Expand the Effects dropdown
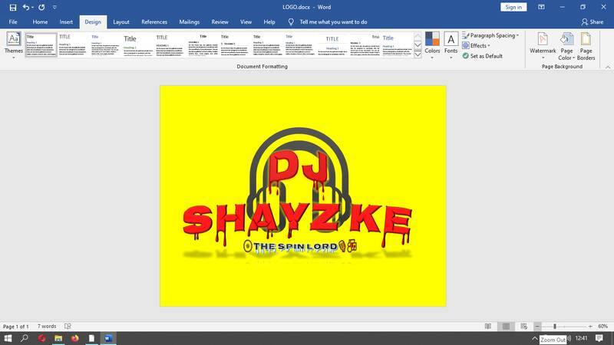This screenshot has width=614, height=345. (x=480, y=45)
